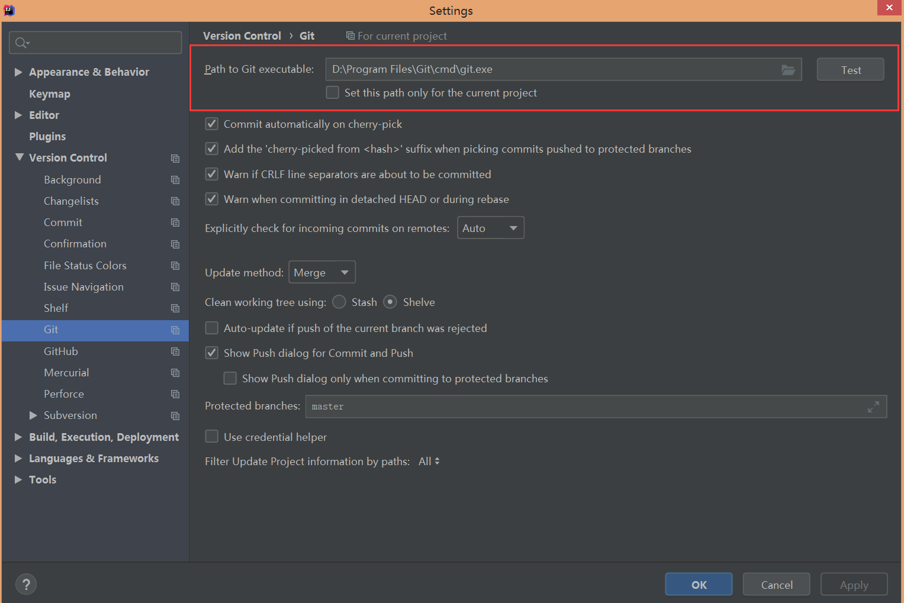Click project-level icon beside Perforce

[x=175, y=394]
